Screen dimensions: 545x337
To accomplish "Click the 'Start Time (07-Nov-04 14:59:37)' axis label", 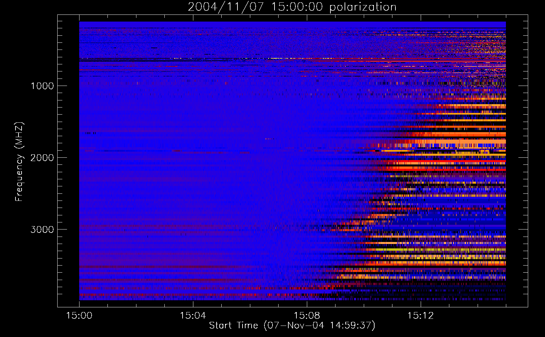I will (292, 326).
